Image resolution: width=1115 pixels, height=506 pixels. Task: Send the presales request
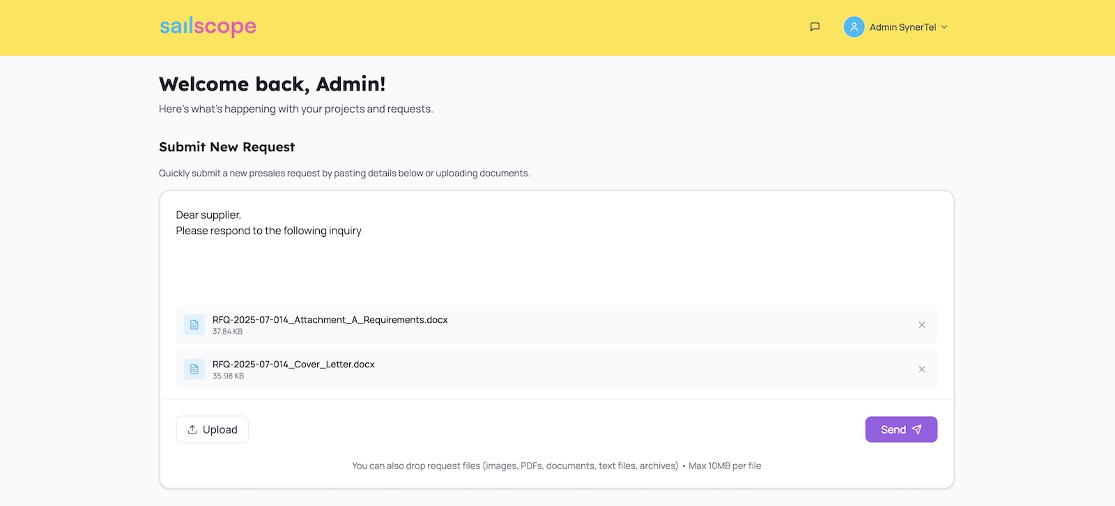[900, 429]
